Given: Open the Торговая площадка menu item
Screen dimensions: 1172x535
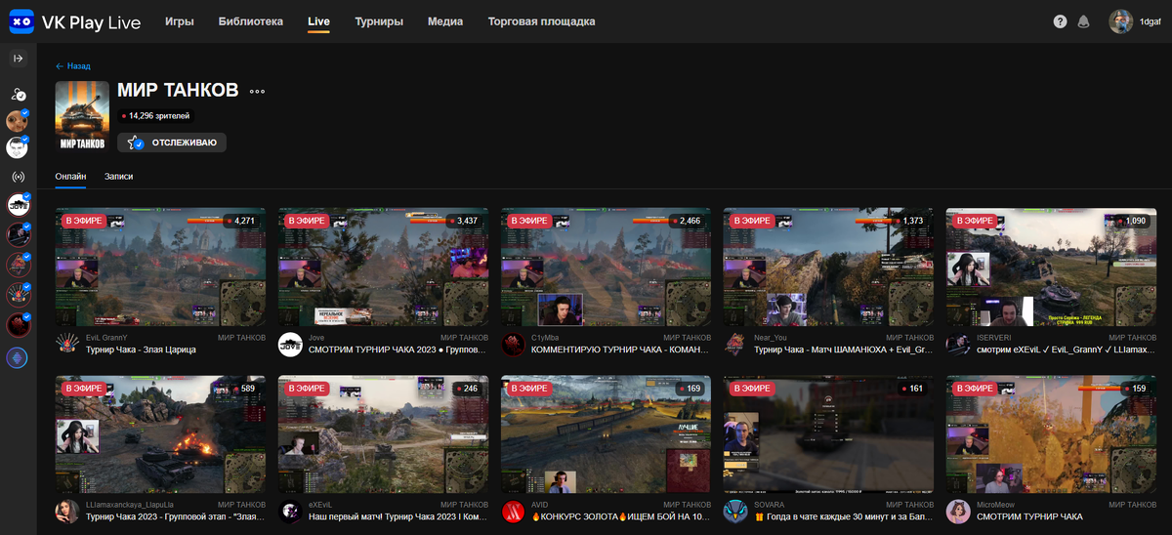Looking at the screenshot, I should click(541, 21).
